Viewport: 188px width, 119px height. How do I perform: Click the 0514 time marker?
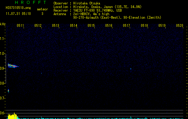click(74, 26)
